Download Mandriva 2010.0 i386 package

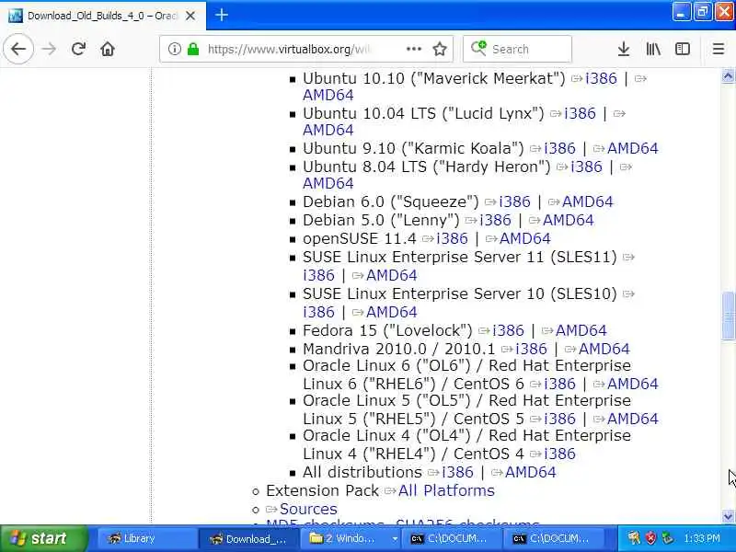point(532,349)
